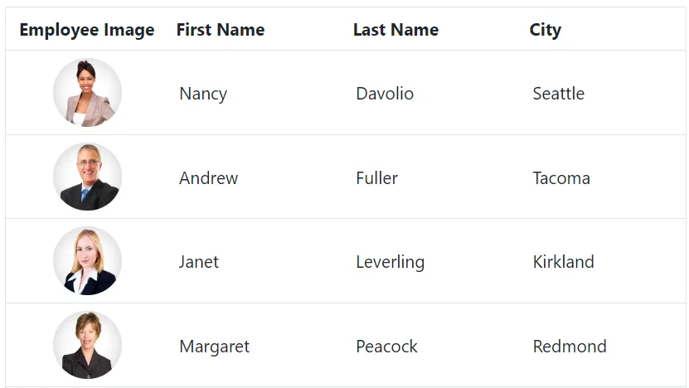Viewport: 689px width, 388px height.
Task: Select the Leverling last name cell
Action: [390, 262]
